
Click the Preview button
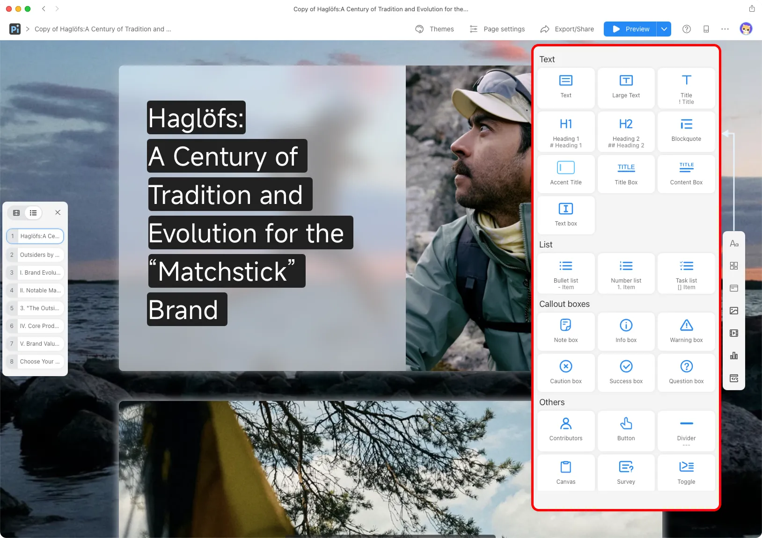[x=630, y=29]
